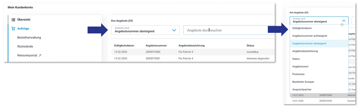
Task: Click the Angebotsnummer column header
Action: click(156, 46)
